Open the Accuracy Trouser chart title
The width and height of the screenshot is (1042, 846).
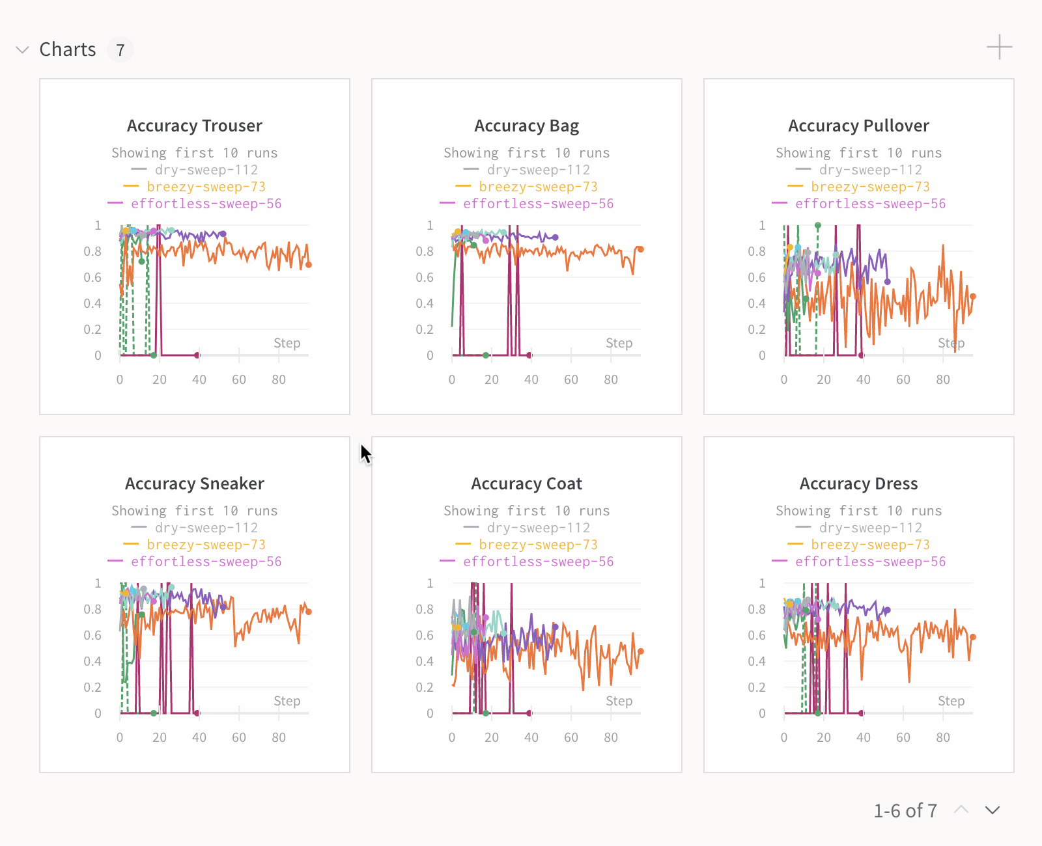(x=195, y=126)
